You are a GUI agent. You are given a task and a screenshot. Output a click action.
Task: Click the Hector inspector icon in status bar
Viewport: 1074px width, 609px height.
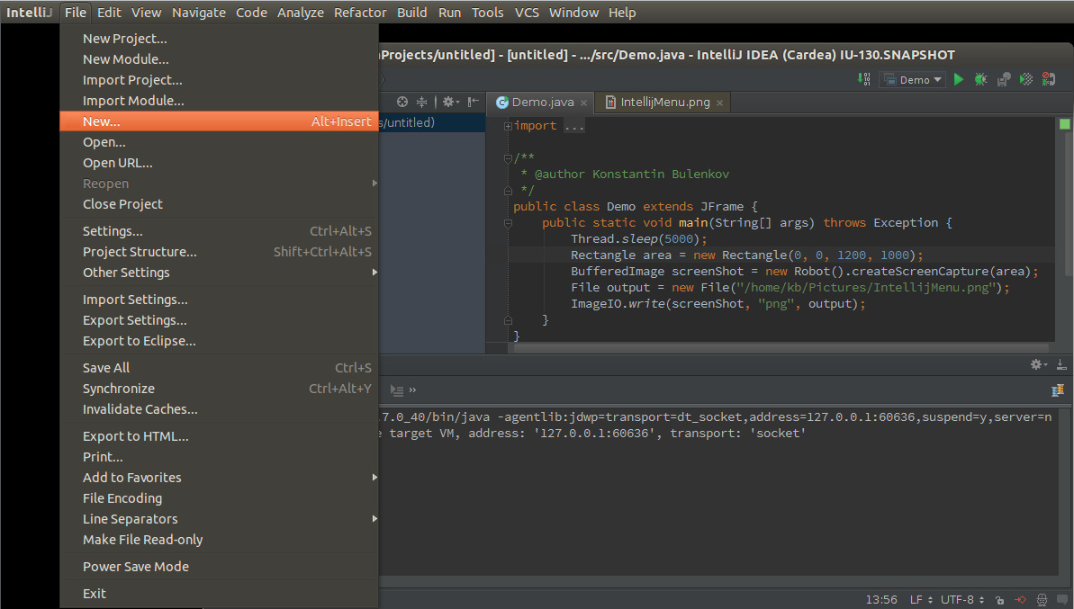(x=1042, y=600)
